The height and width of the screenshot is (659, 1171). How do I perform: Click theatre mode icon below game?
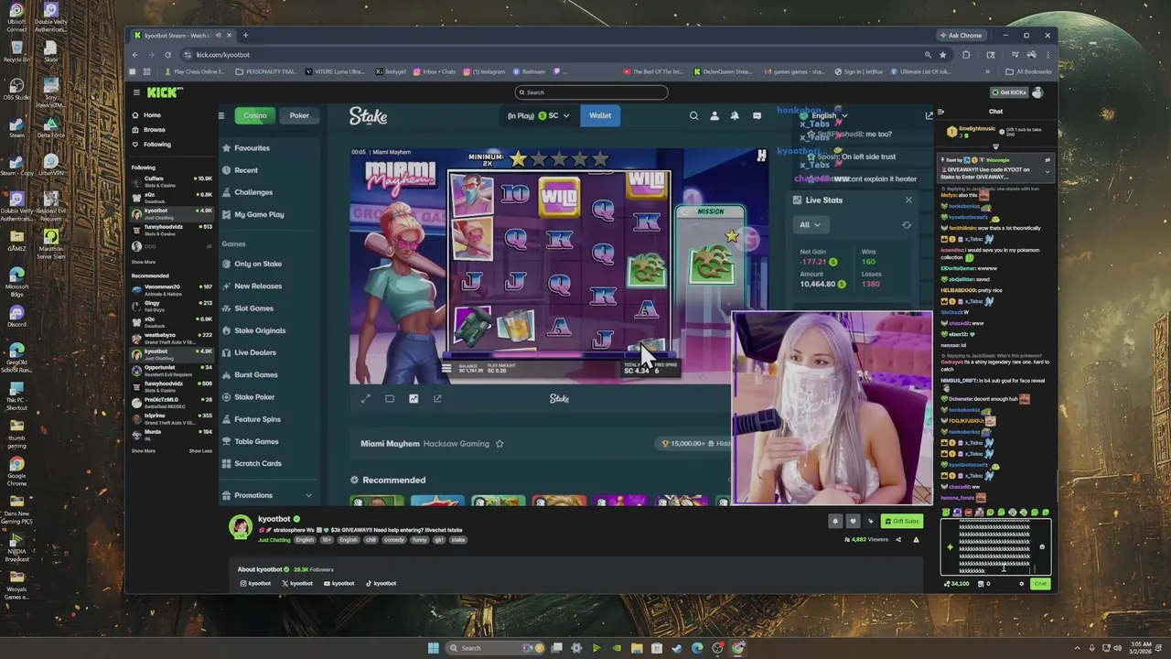[390, 398]
